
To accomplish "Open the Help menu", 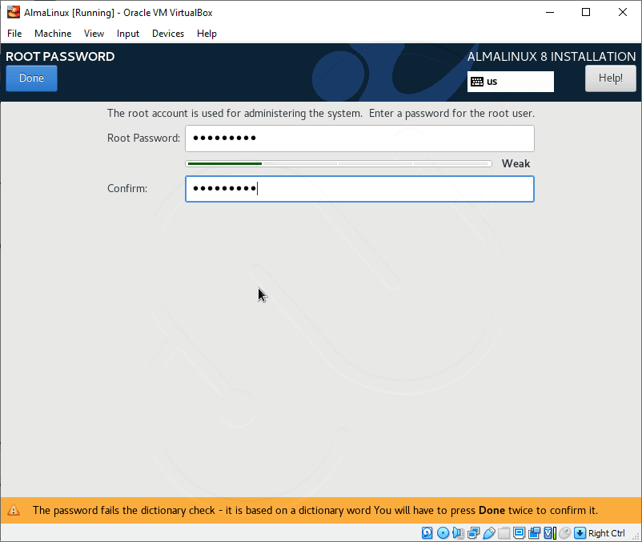I will coord(207,34).
